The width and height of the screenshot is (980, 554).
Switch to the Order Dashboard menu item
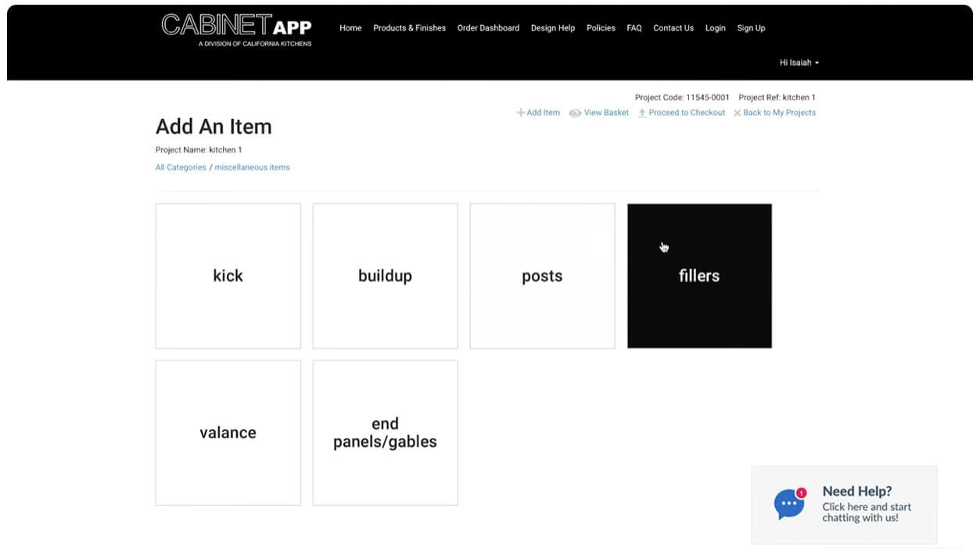pyautogui.click(x=488, y=28)
